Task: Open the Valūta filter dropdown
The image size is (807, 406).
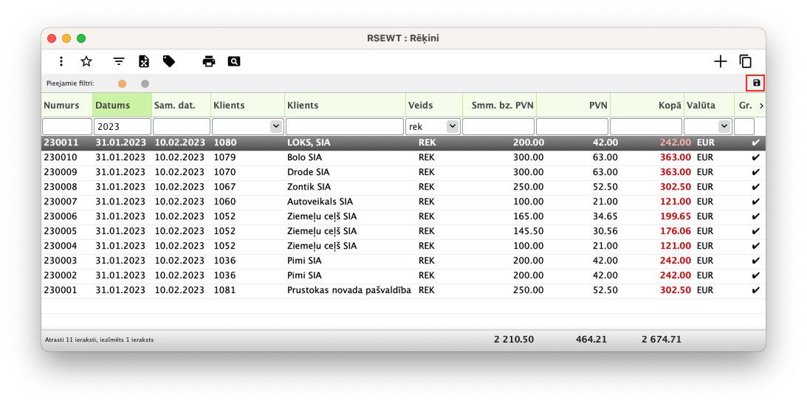Action: (x=724, y=126)
